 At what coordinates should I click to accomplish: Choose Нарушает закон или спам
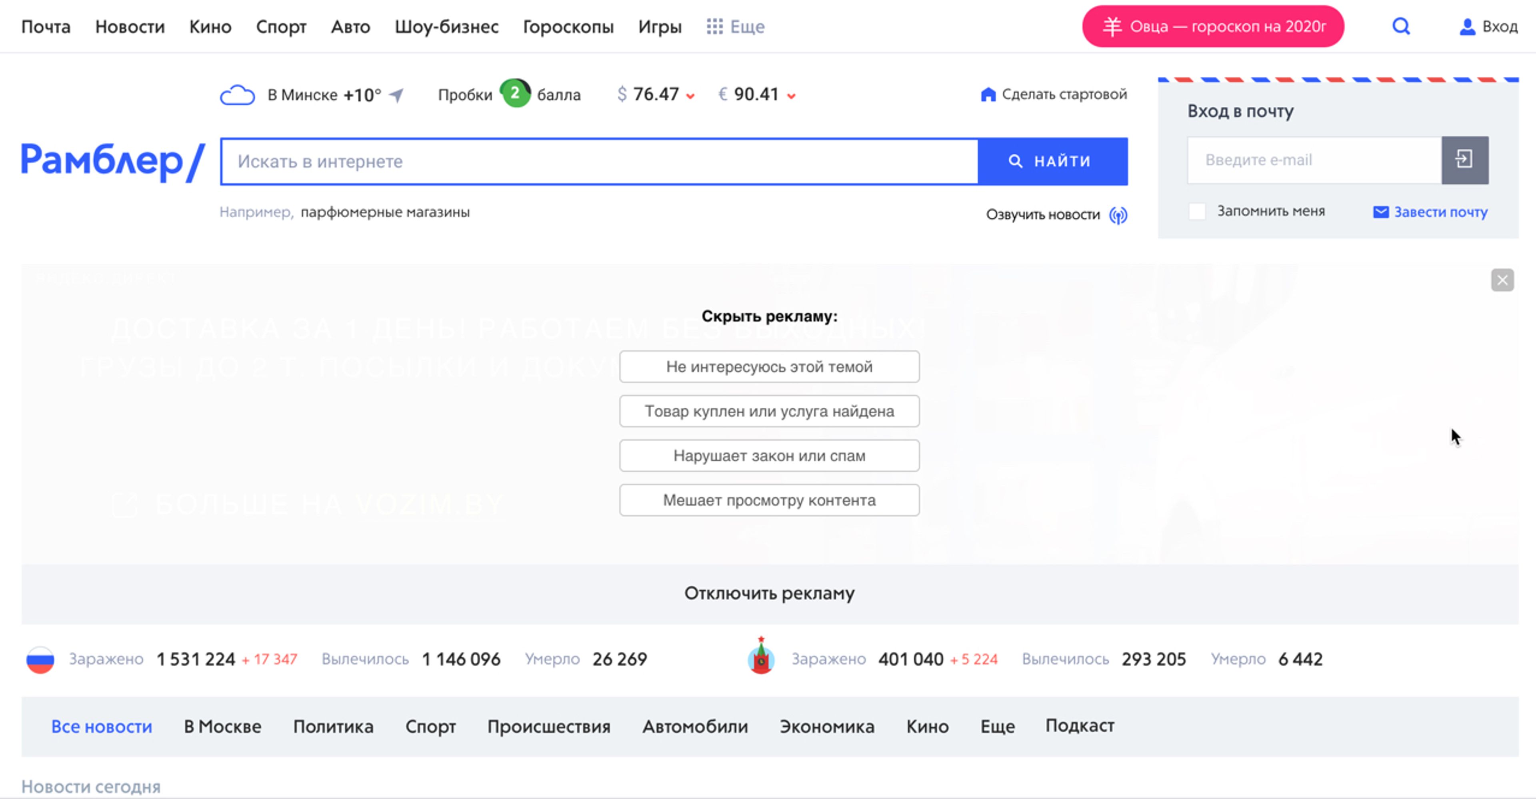click(769, 456)
